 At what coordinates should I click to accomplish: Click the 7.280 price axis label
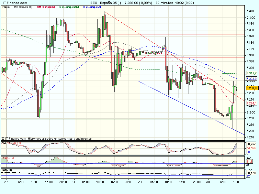[x=250, y=93]
